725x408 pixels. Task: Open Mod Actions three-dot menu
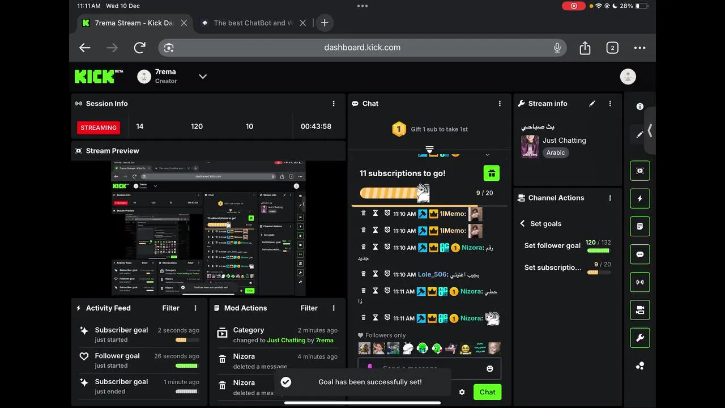(334, 308)
